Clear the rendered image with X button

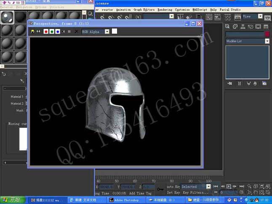tap(76, 32)
